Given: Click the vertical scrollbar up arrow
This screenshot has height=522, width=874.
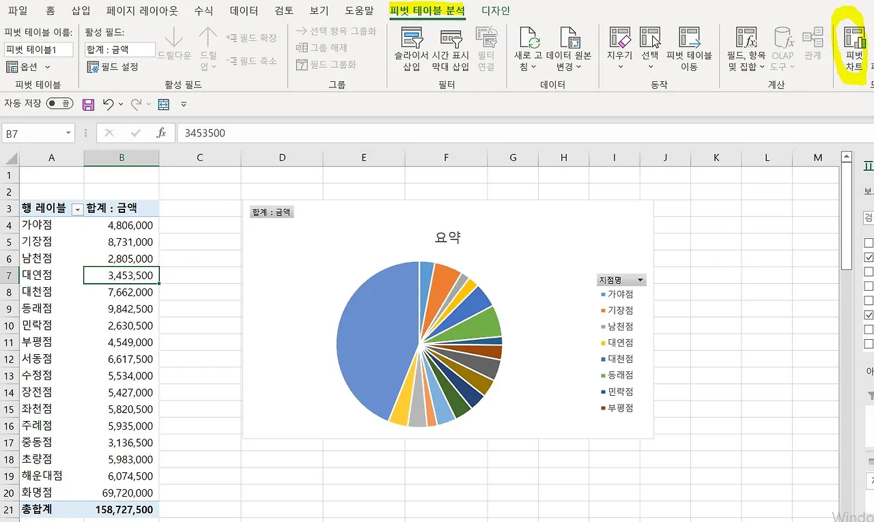Looking at the screenshot, I should [x=847, y=158].
